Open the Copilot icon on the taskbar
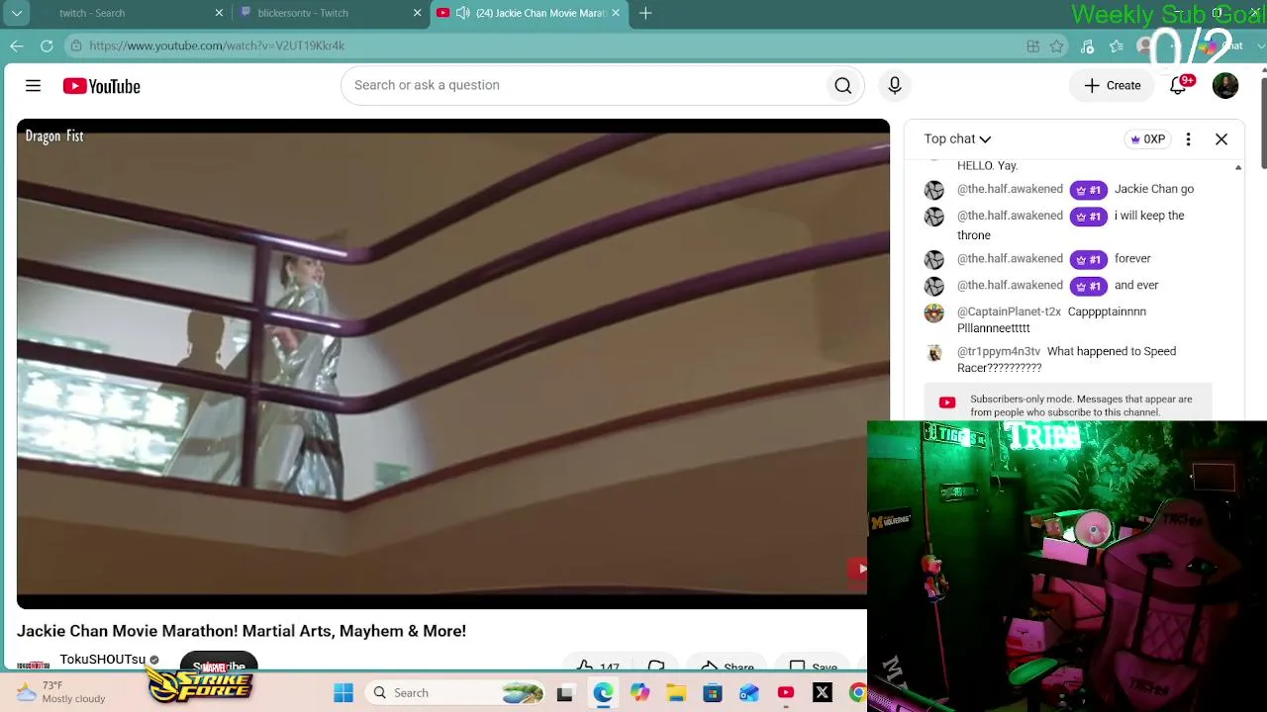This screenshot has height=712, width=1267. coord(639,693)
